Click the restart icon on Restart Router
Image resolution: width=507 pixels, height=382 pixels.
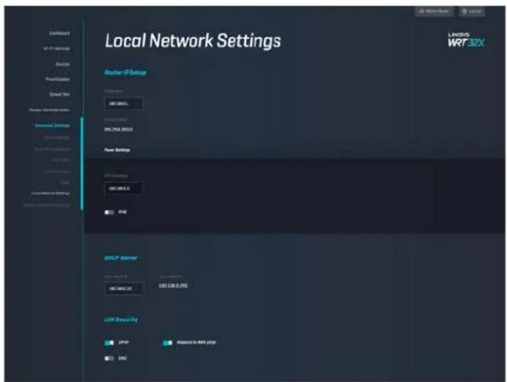click(x=421, y=12)
